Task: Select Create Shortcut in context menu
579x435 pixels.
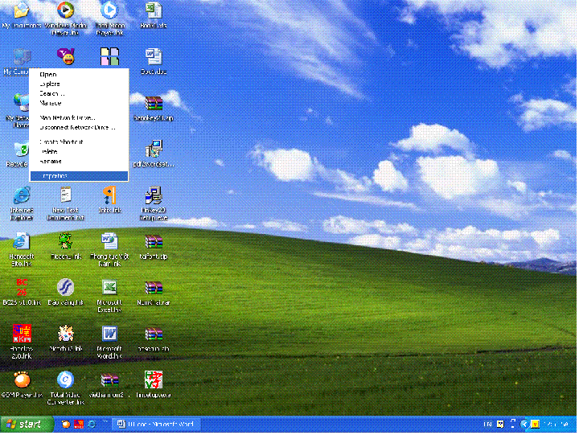Action: pos(79,142)
